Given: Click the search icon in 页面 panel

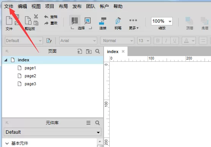Looking at the screenshot, I should tap(98, 51).
